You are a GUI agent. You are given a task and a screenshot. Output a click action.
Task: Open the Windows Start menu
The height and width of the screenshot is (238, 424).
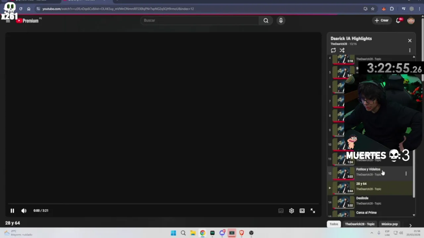173,233
